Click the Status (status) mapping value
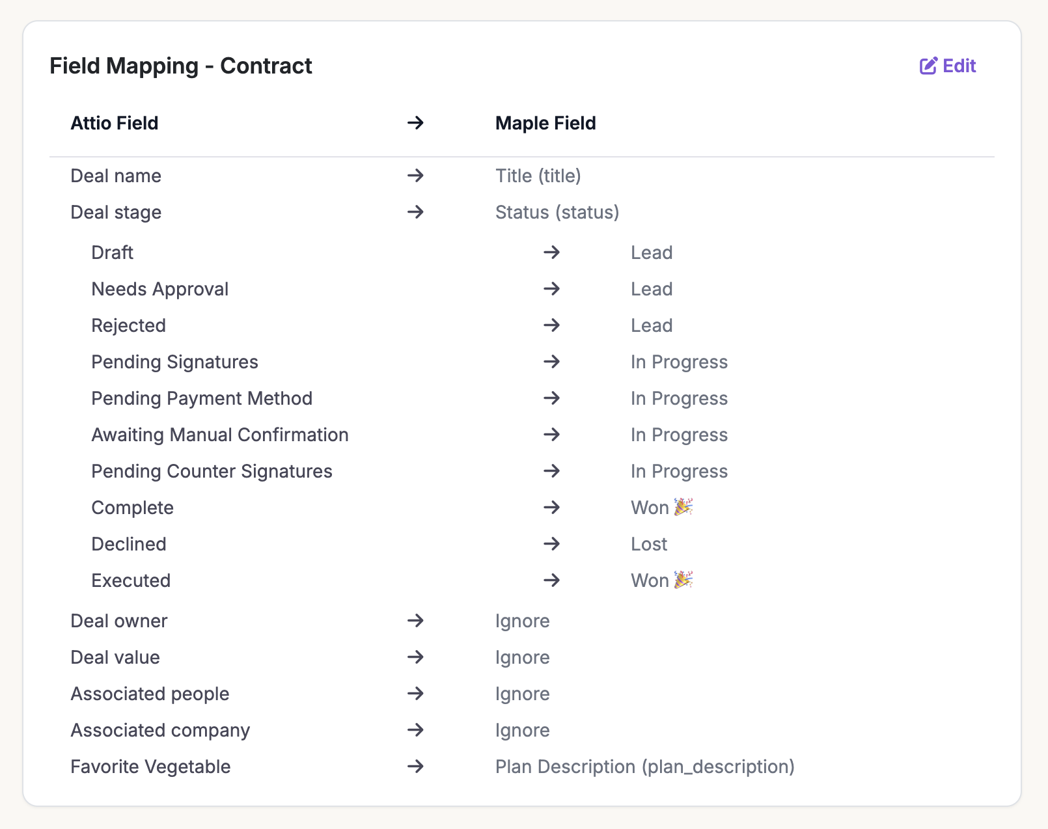The height and width of the screenshot is (829, 1048). click(557, 212)
